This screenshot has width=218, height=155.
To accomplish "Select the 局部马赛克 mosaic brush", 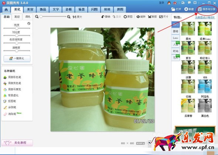I will pyautogui.click(x=12, y=89).
